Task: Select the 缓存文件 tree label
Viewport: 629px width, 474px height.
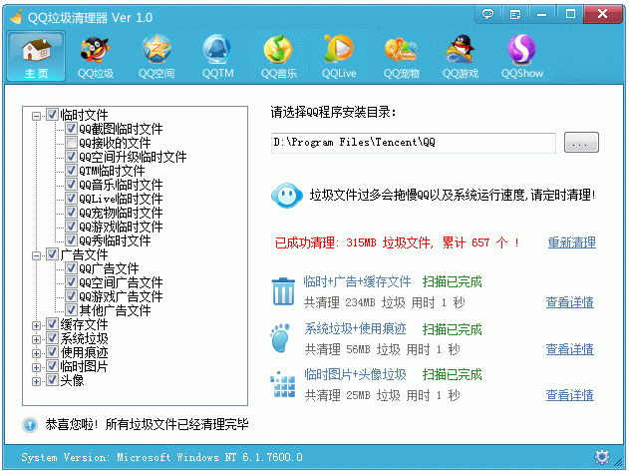Action: [x=85, y=324]
